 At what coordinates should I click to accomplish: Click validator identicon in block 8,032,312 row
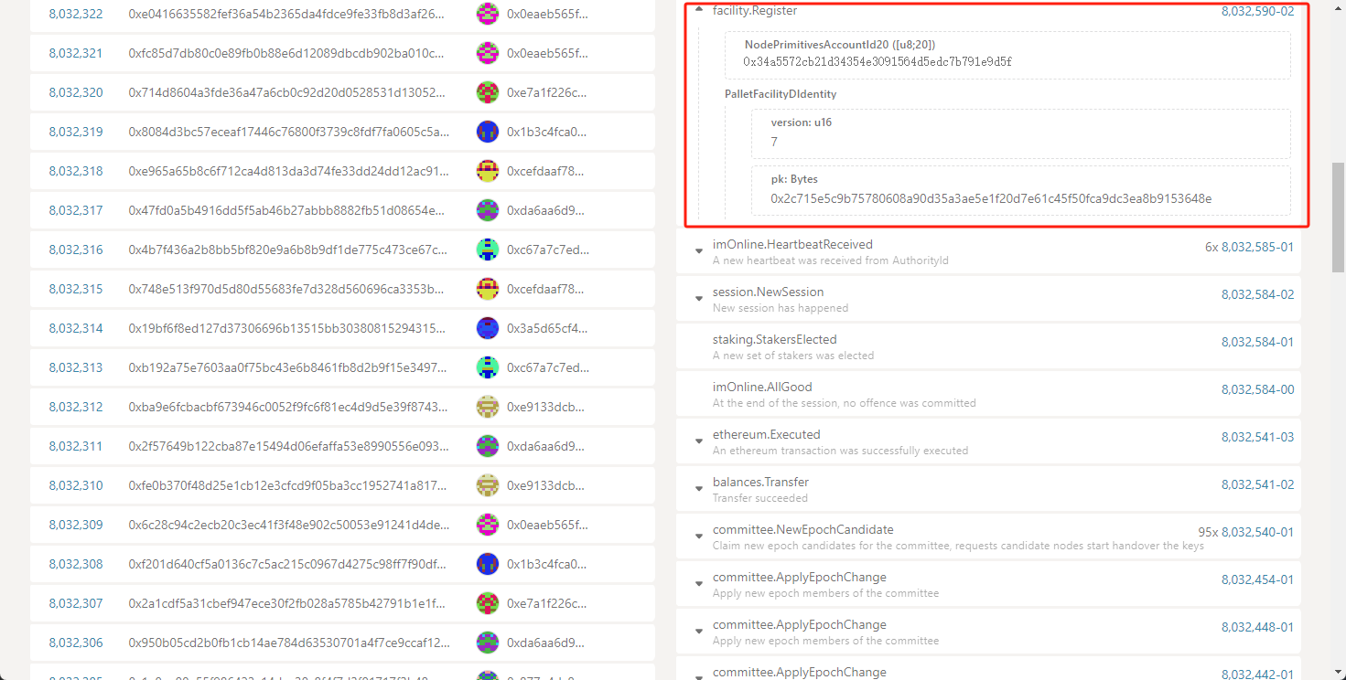(488, 407)
